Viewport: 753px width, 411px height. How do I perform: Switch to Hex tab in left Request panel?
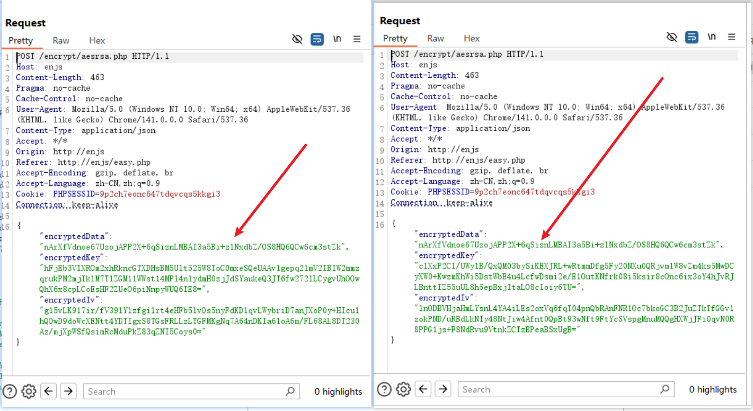[x=97, y=40]
